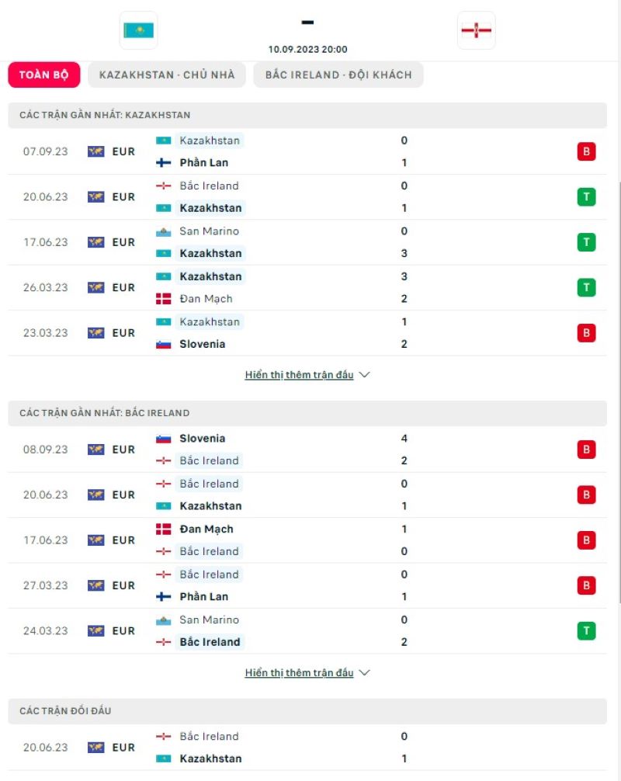Screen dimensions: 621x781
Task: Click the Slovenia flag in the 08.09.23 row
Action: click(x=165, y=438)
